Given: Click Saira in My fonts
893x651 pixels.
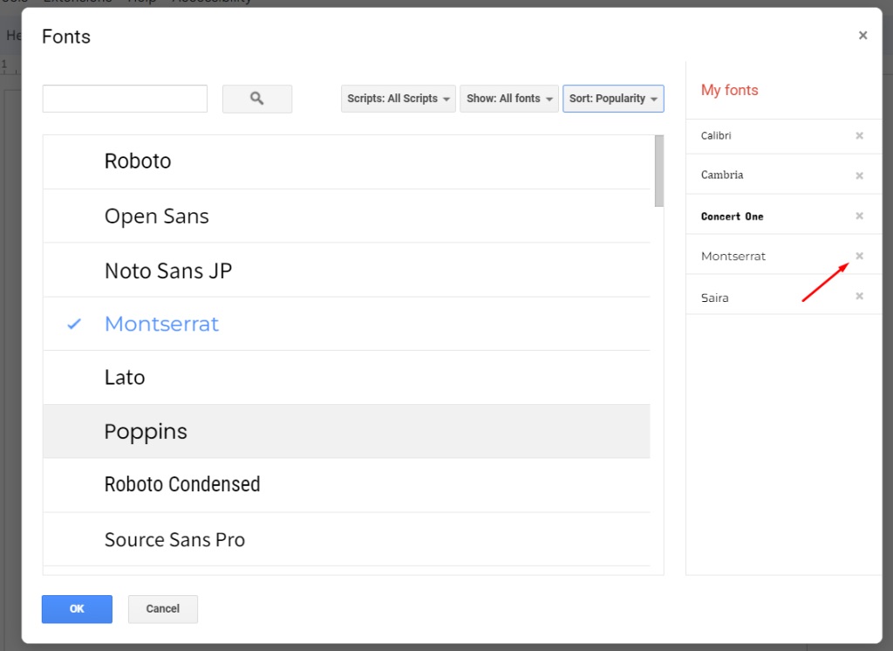Looking at the screenshot, I should tap(715, 298).
